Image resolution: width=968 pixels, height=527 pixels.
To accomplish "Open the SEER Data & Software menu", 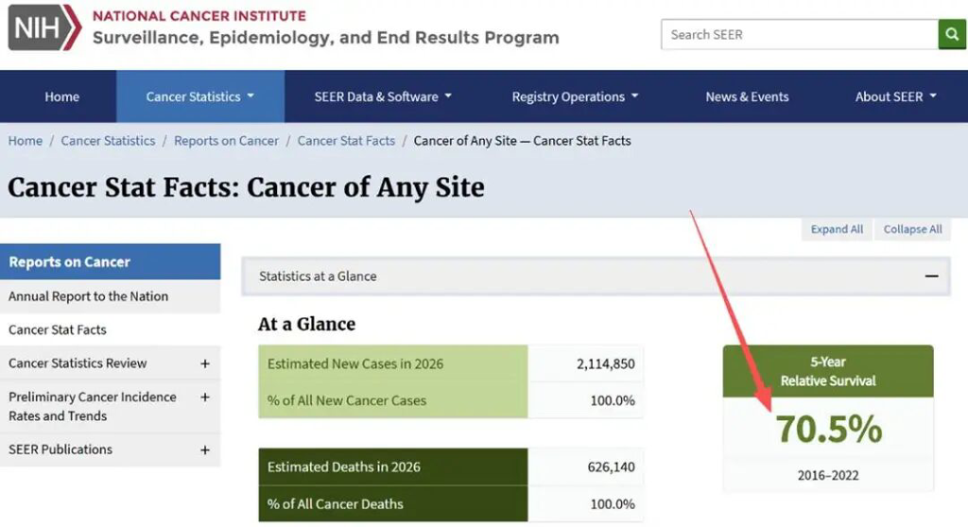I will pyautogui.click(x=383, y=97).
